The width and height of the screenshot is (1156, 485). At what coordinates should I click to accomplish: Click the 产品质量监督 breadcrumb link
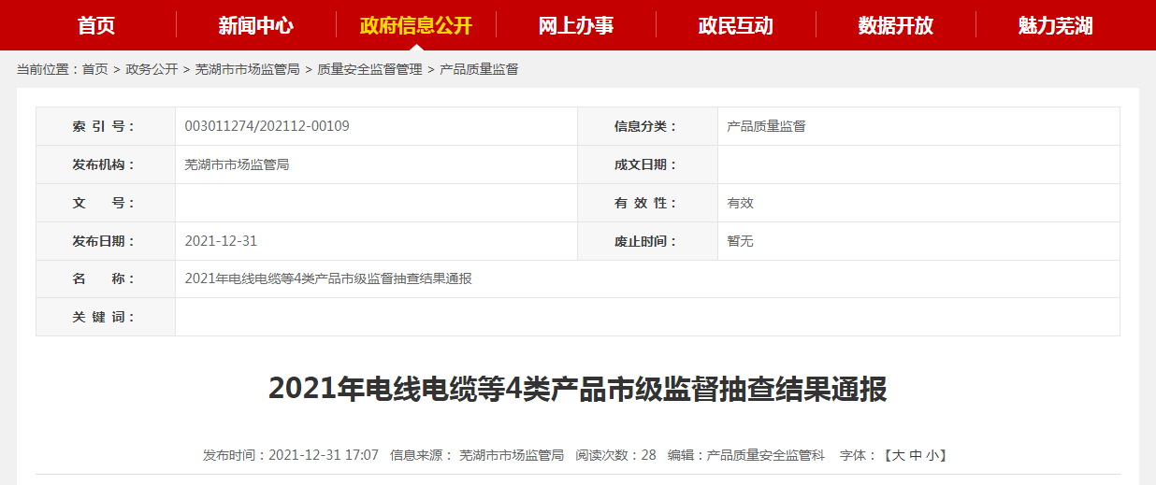point(479,69)
